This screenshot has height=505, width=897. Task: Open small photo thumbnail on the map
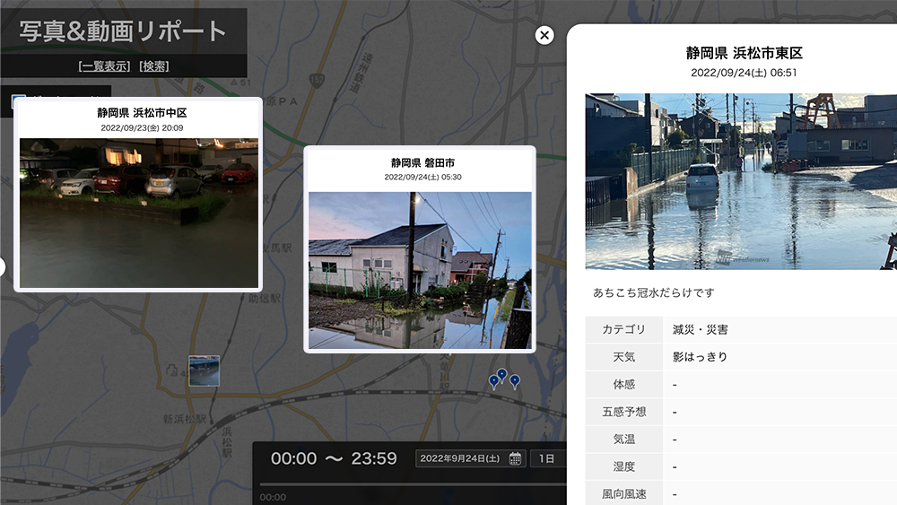coord(204,370)
